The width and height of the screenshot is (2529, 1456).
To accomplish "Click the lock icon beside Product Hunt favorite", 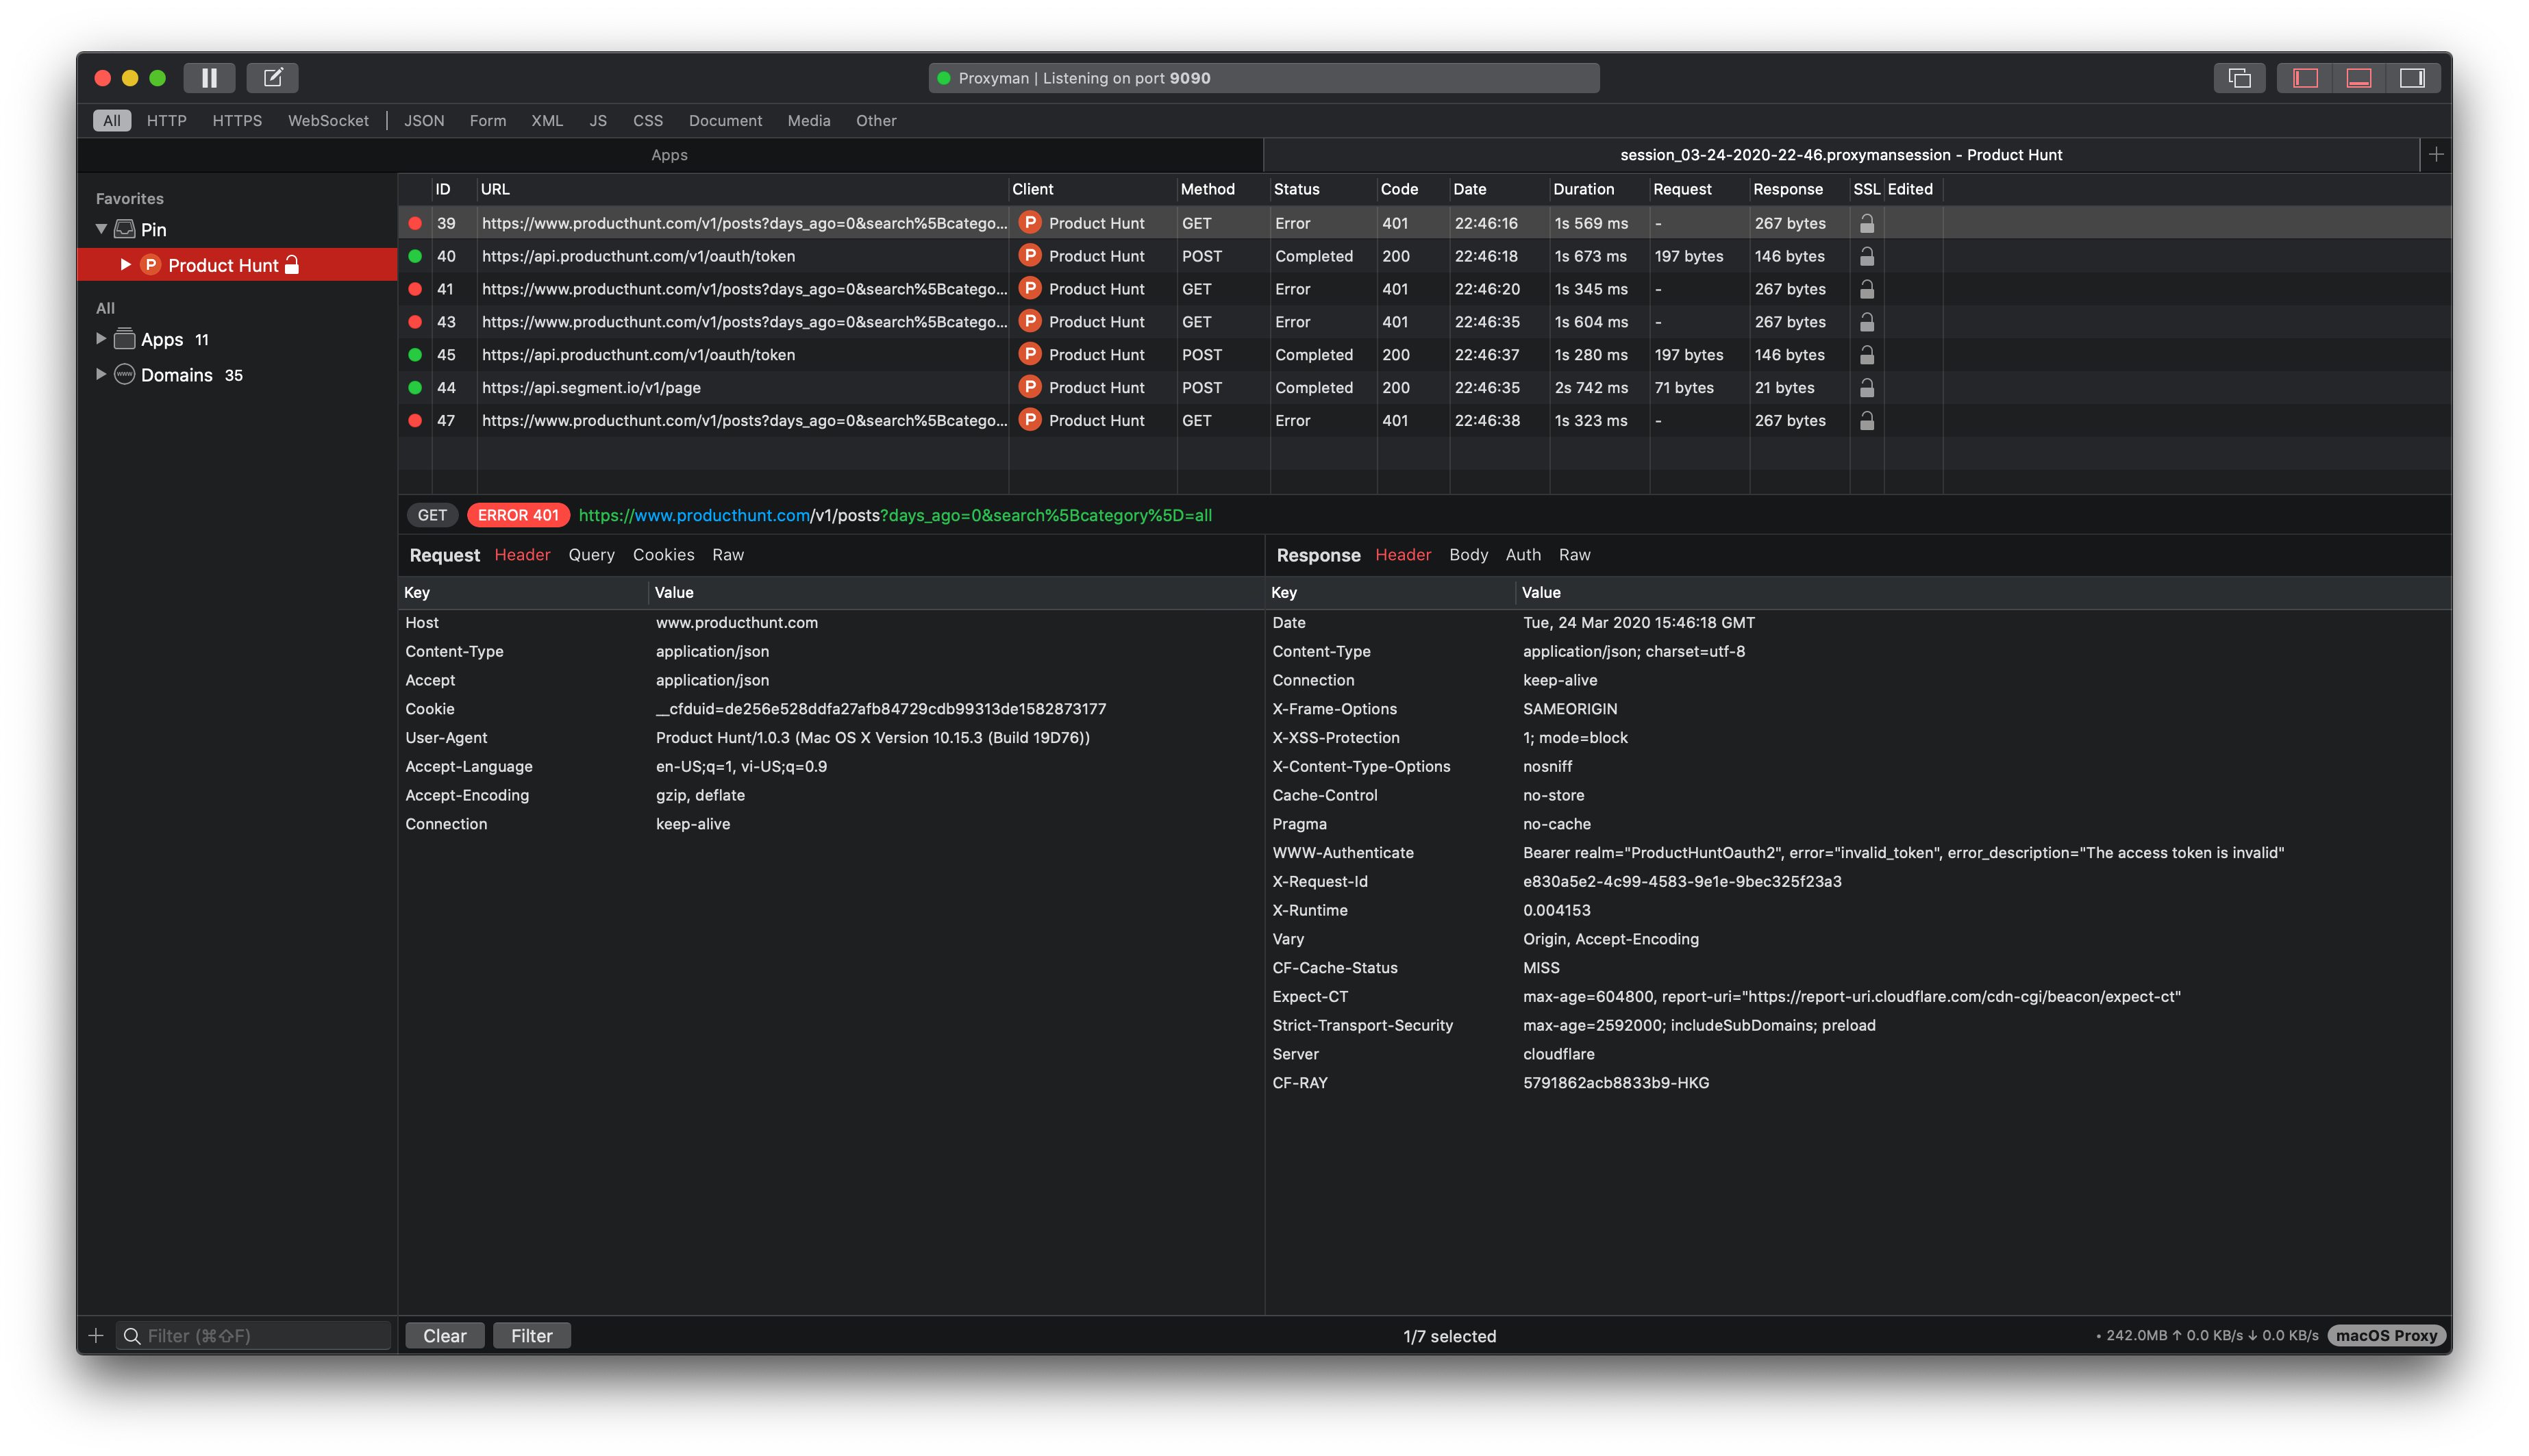I will pyautogui.click(x=292, y=265).
